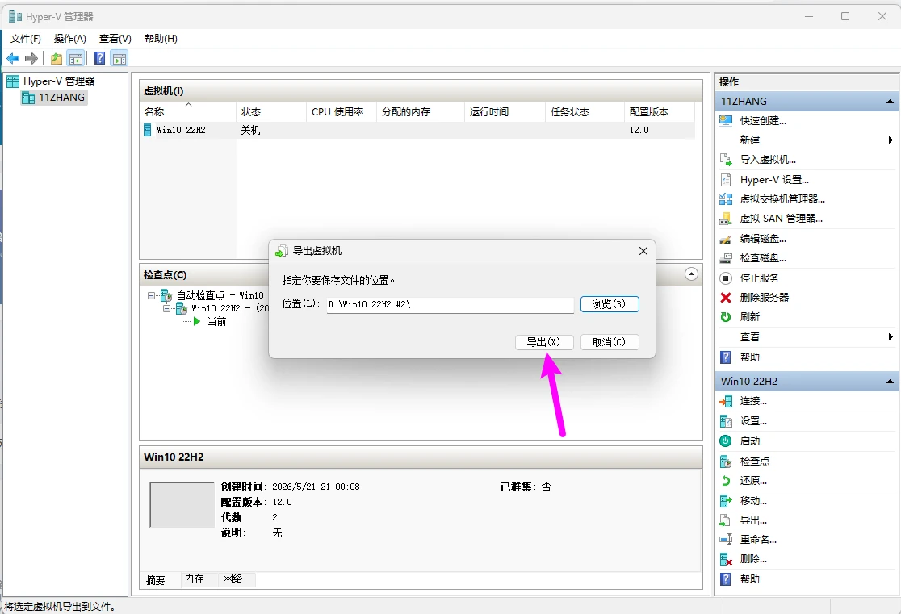
Task: Click the Hyper-V 设置 icon
Action: point(726,180)
